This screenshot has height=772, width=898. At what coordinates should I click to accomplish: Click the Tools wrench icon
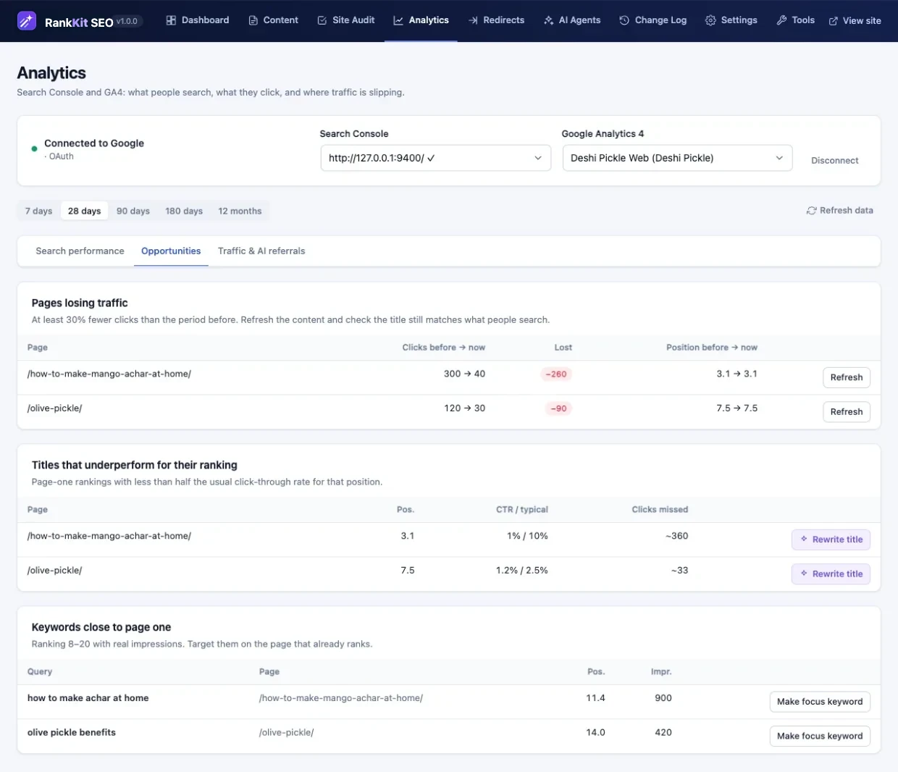[x=781, y=20]
